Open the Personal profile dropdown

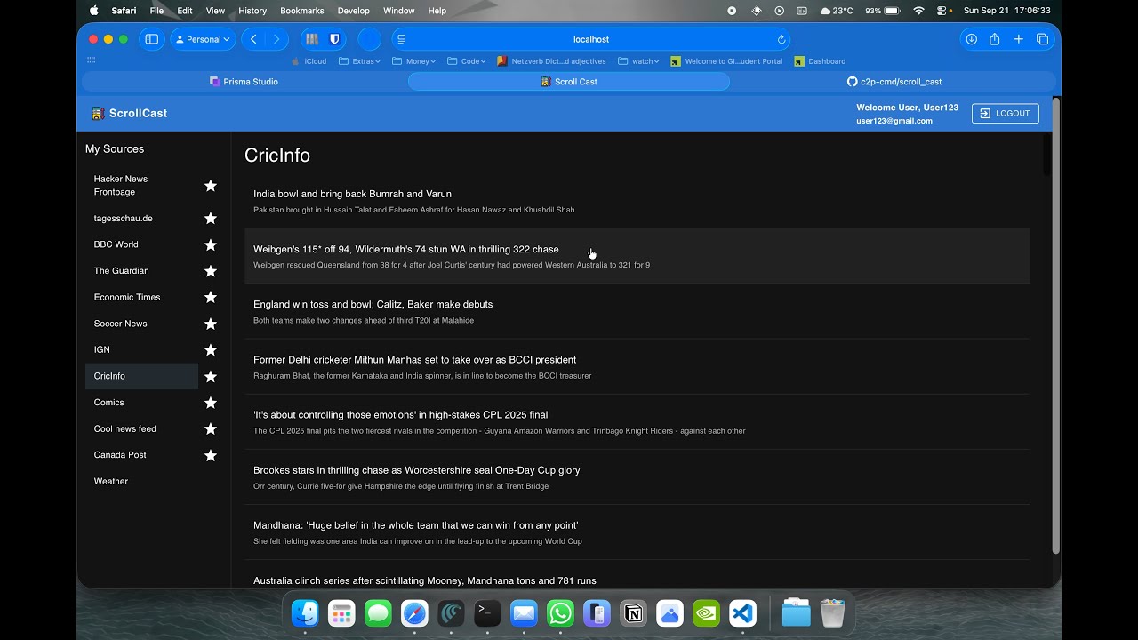203,39
